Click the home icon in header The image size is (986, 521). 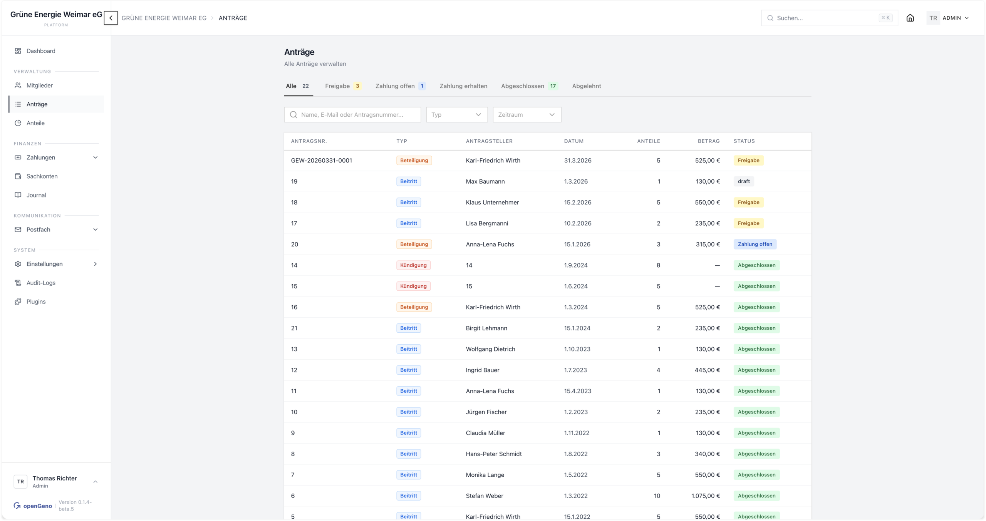click(x=910, y=18)
